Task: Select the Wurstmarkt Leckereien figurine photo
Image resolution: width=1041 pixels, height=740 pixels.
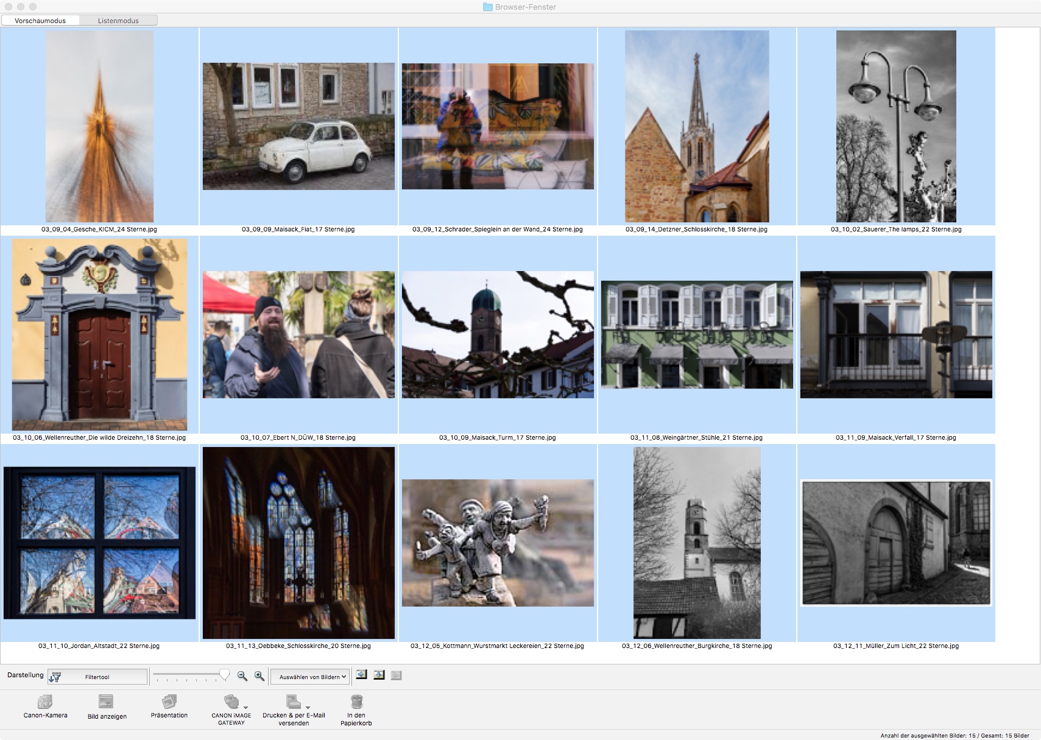Action: coord(498,543)
